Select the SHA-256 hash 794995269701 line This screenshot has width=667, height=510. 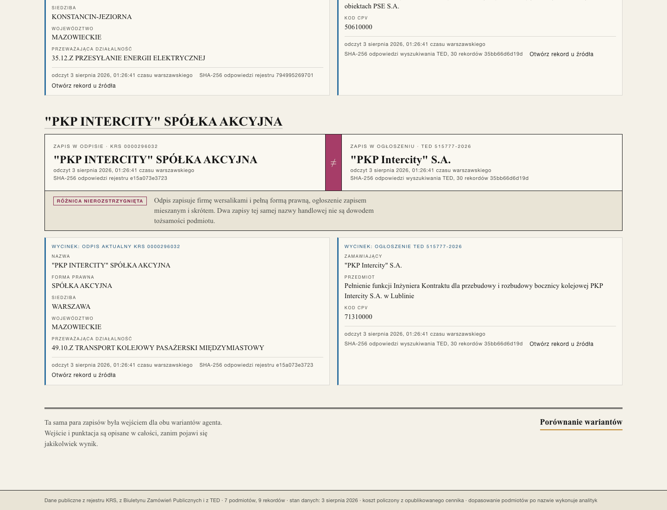click(x=257, y=75)
